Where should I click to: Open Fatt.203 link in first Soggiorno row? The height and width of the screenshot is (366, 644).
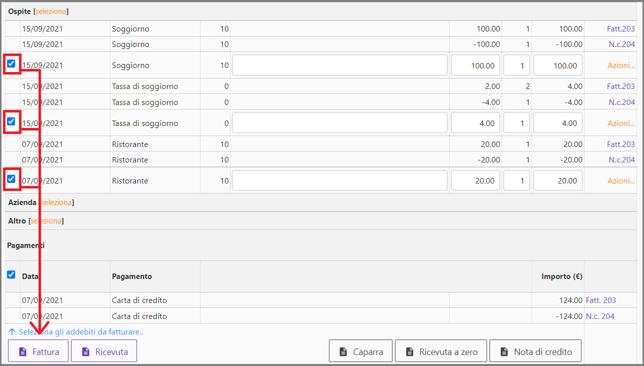click(x=620, y=29)
